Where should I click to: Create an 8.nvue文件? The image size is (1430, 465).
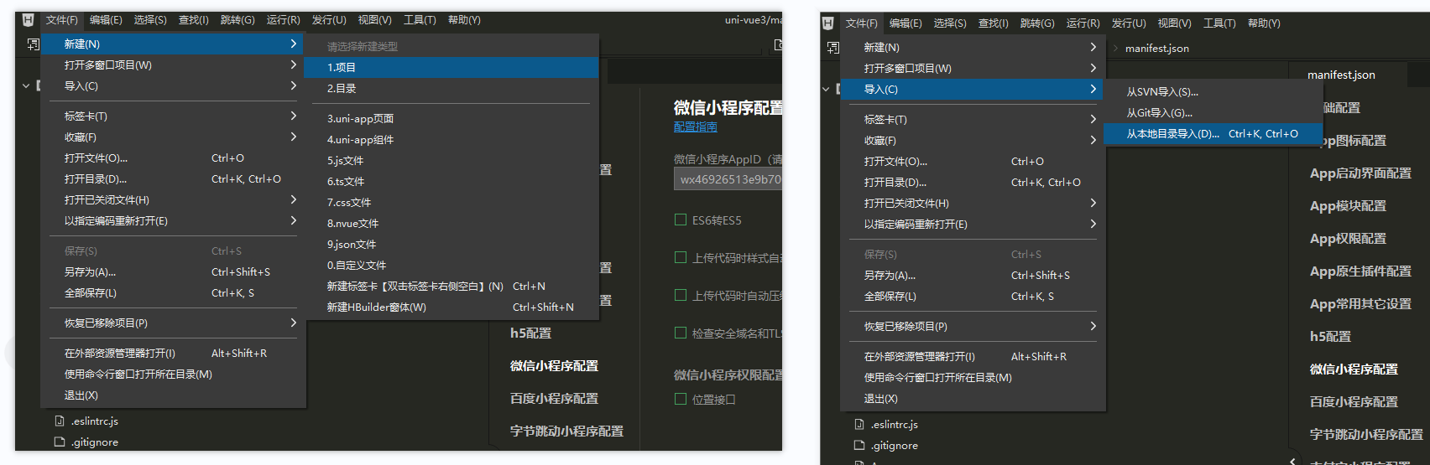tap(451, 224)
